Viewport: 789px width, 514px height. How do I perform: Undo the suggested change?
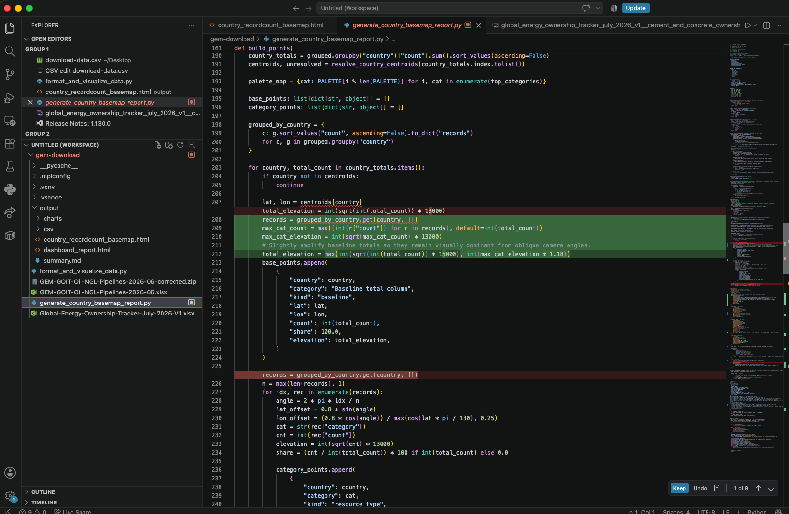[700, 488]
